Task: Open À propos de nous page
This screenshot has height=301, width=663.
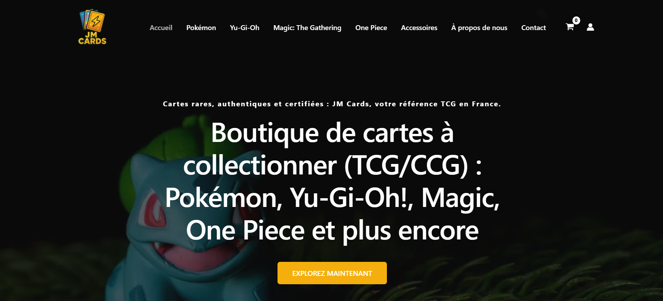Action: (x=479, y=28)
